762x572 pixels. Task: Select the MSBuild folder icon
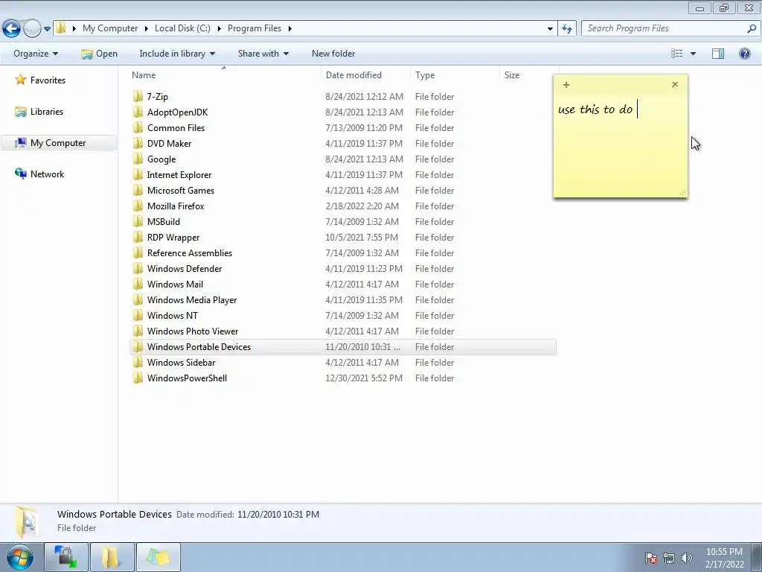coord(138,221)
